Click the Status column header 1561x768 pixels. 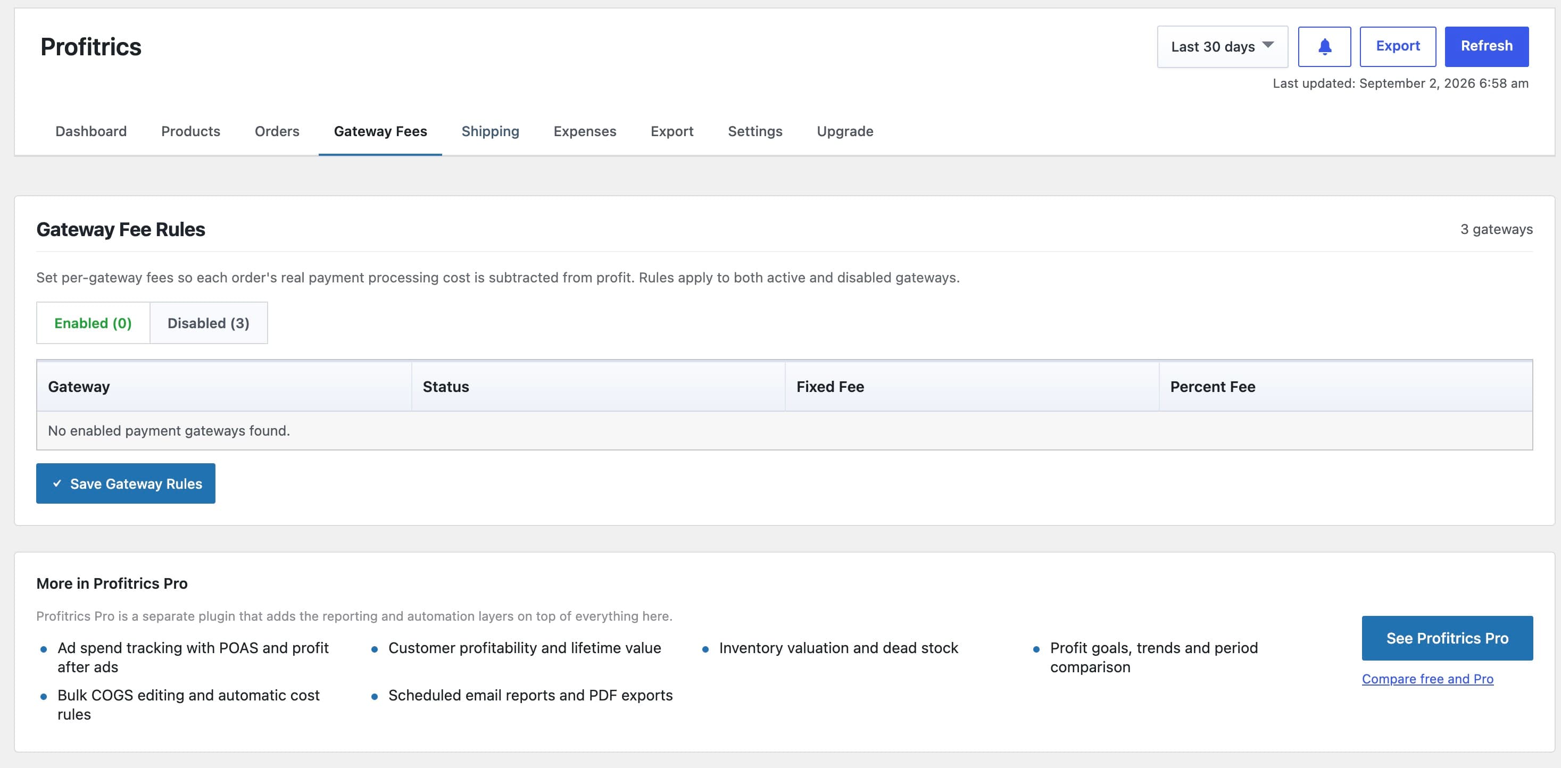tap(598, 387)
